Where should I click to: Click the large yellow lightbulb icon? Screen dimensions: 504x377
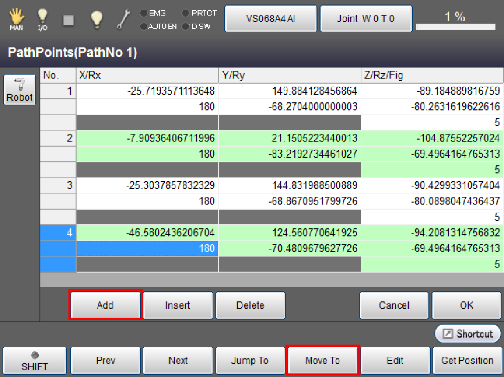[96, 19]
